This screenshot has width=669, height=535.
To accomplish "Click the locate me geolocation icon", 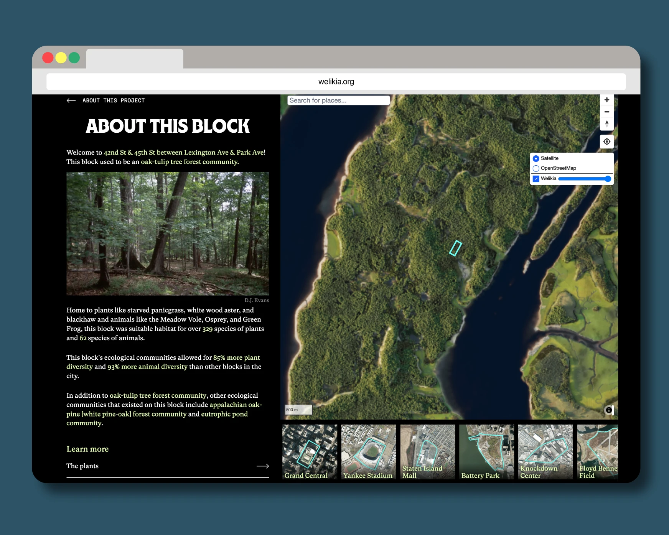I will [x=606, y=142].
